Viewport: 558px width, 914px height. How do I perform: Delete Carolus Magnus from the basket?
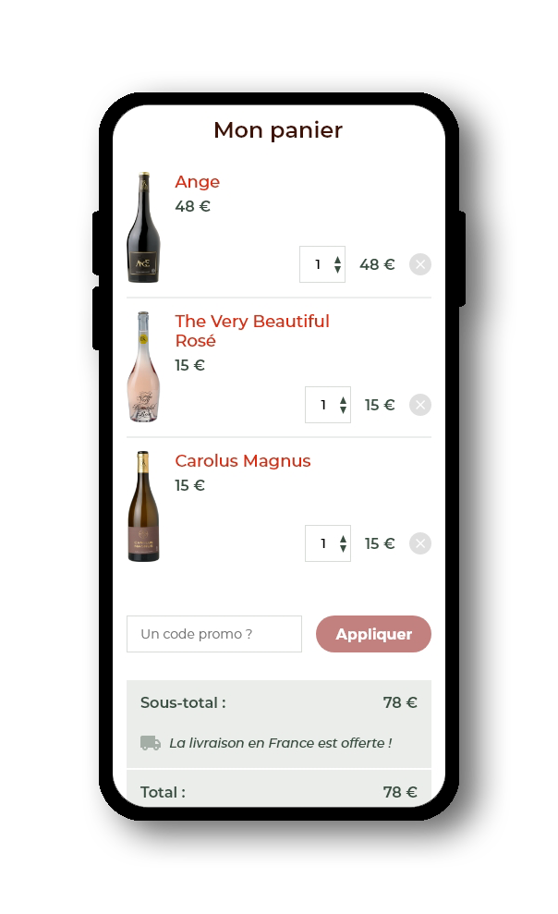click(x=420, y=543)
